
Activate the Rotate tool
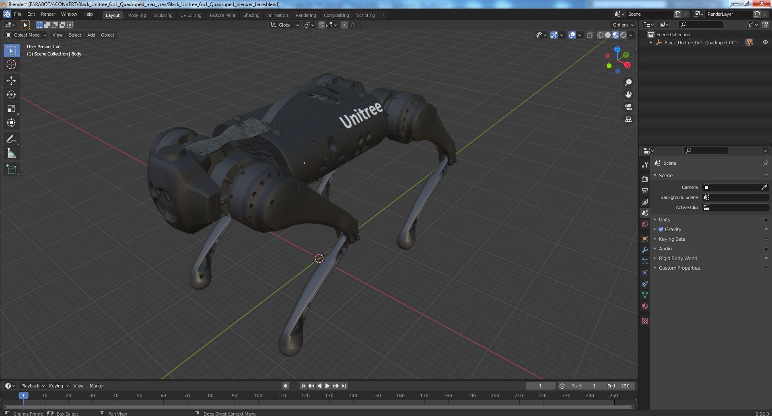(11, 94)
